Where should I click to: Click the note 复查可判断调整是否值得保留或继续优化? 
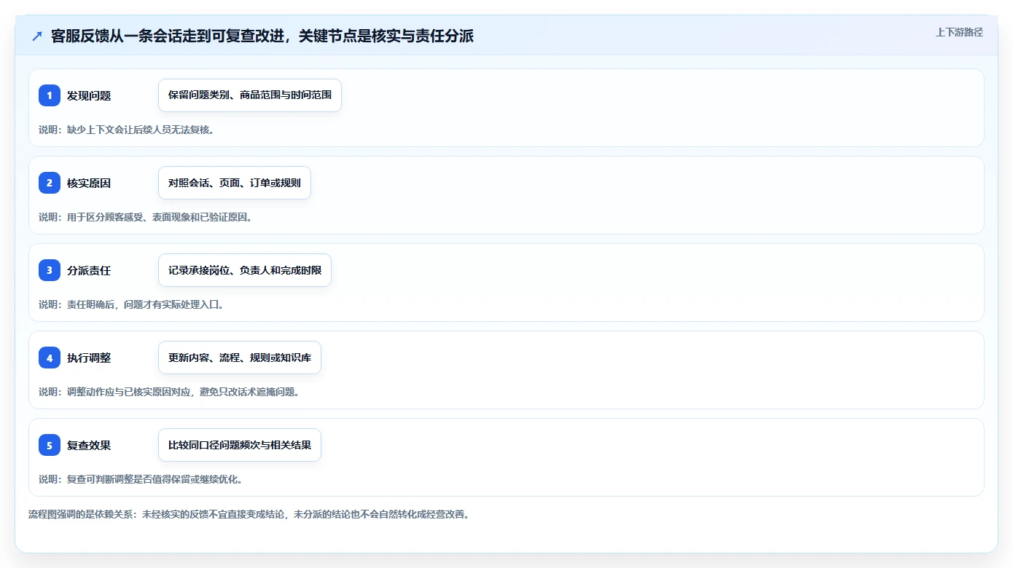[x=141, y=479]
